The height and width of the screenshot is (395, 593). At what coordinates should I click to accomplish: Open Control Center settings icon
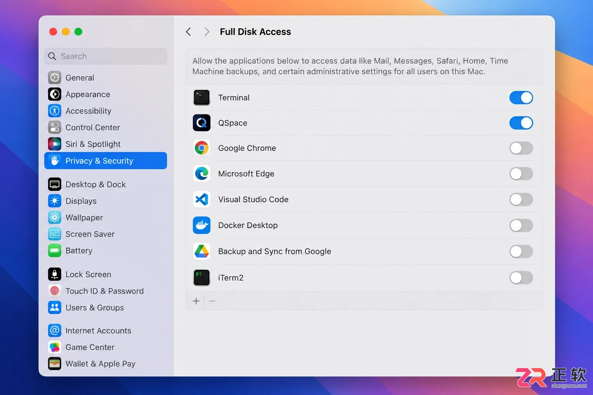click(x=55, y=128)
